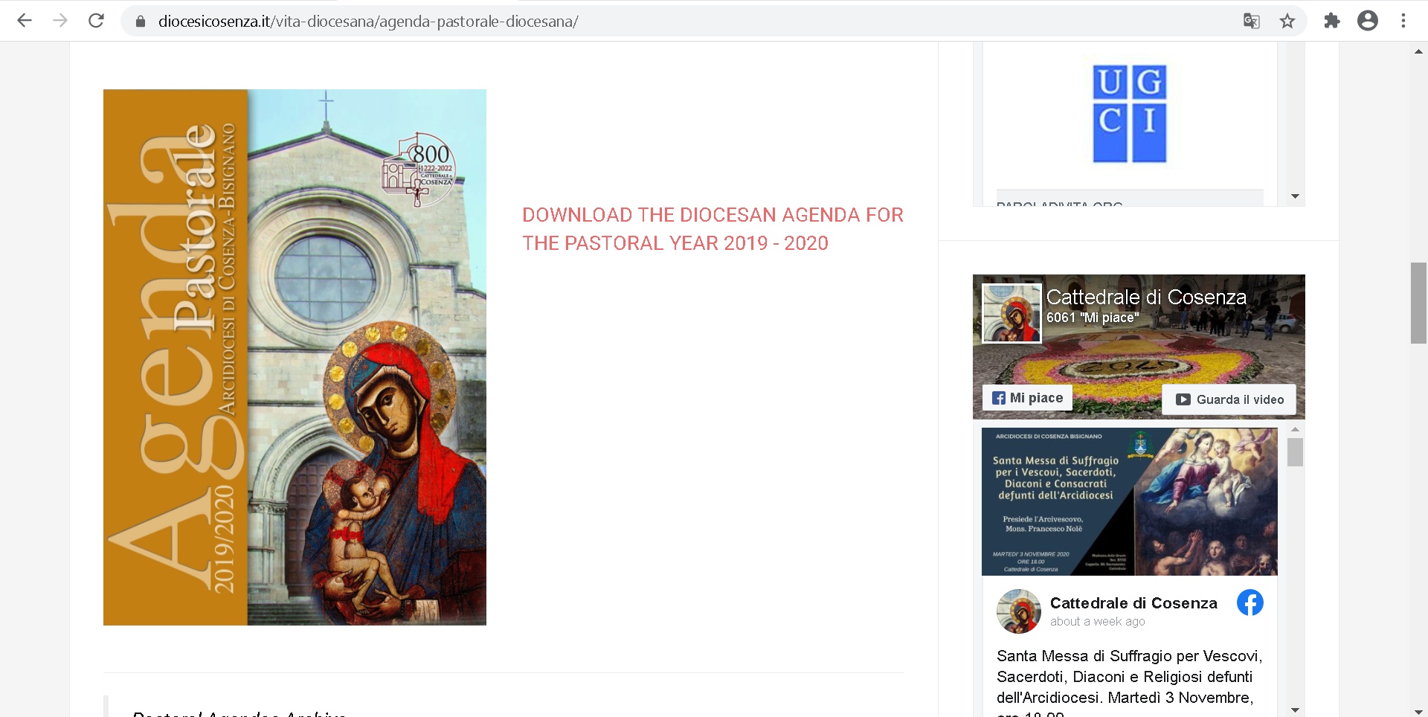
Task: Download the diocesan agenda for 2019 - 2020
Action: pos(713,229)
